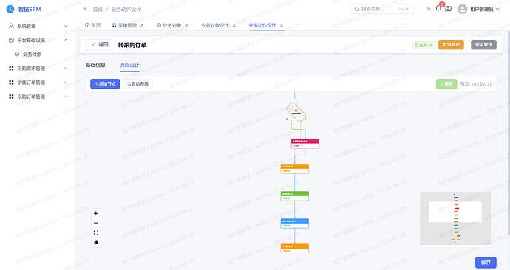Viewport: 510px width, 270px height.
Task: Open the 流程设计 tab
Action: 129,65
